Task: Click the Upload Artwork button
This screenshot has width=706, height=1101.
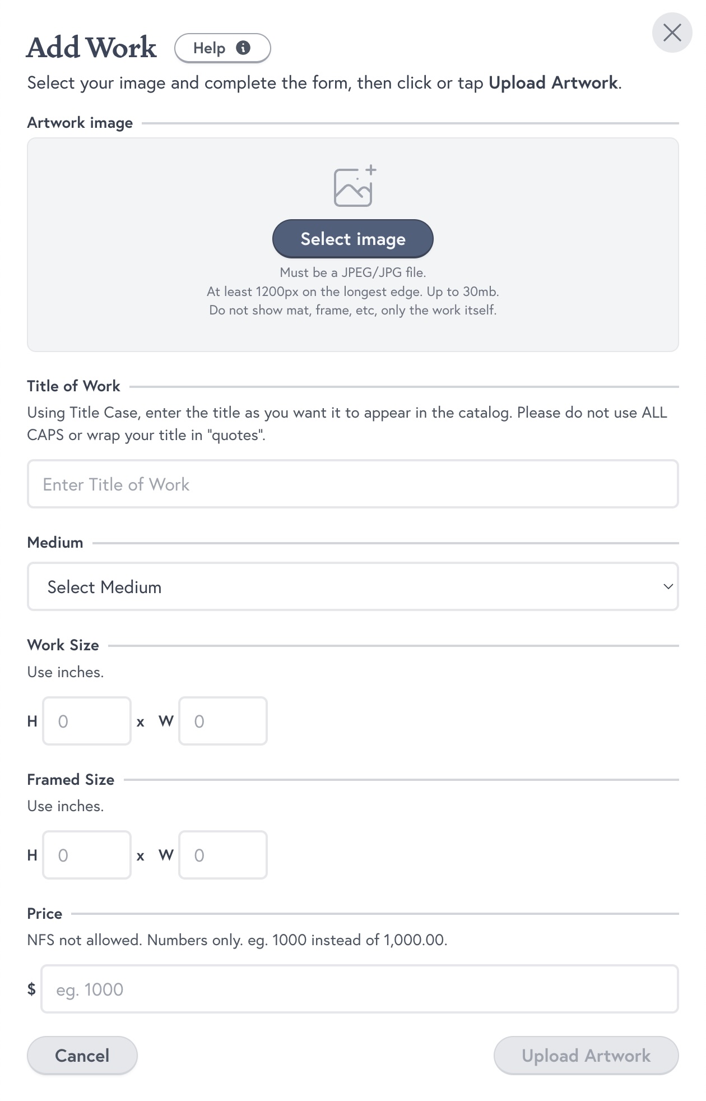Action: [586, 1056]
